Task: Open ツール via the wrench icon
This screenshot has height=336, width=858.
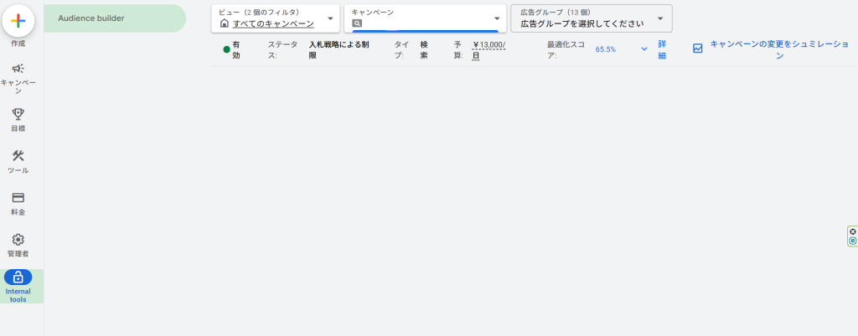Action: coord(18,155)
